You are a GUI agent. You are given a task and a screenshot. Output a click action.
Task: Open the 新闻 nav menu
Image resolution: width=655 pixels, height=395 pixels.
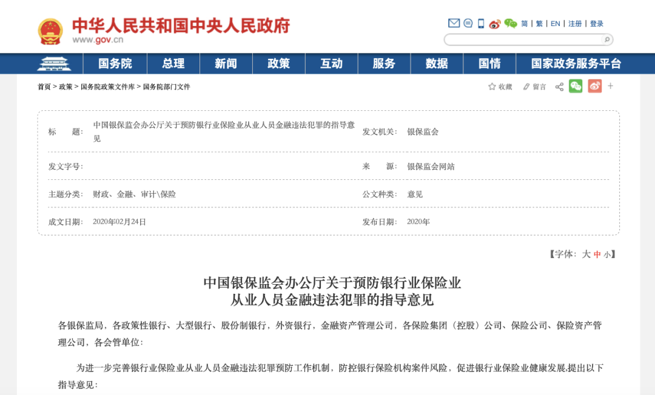pos(226,64)
